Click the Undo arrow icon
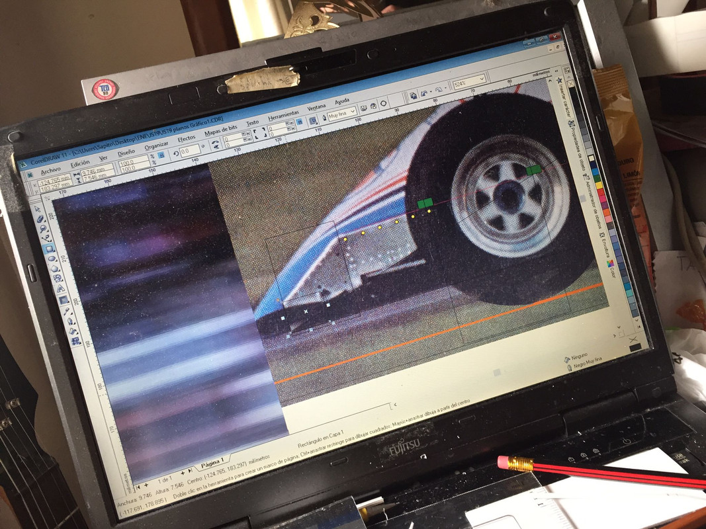706x529 pixels. (x=424, y=93)
